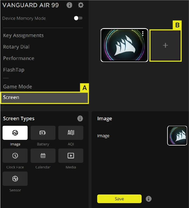The height and width of the screenshot is (208, 189).
Task: Click the small Image preview thumbnail
Action: [177, 136]
